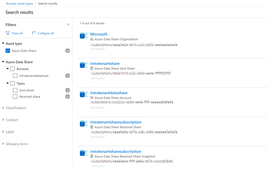Click the Azure Data Share count badge 6
Viewport: 269px width, 174px height.
[68, 51]
